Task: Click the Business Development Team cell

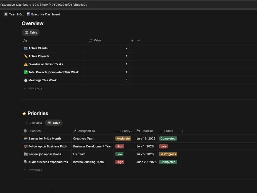Action: tap(93, 147)
